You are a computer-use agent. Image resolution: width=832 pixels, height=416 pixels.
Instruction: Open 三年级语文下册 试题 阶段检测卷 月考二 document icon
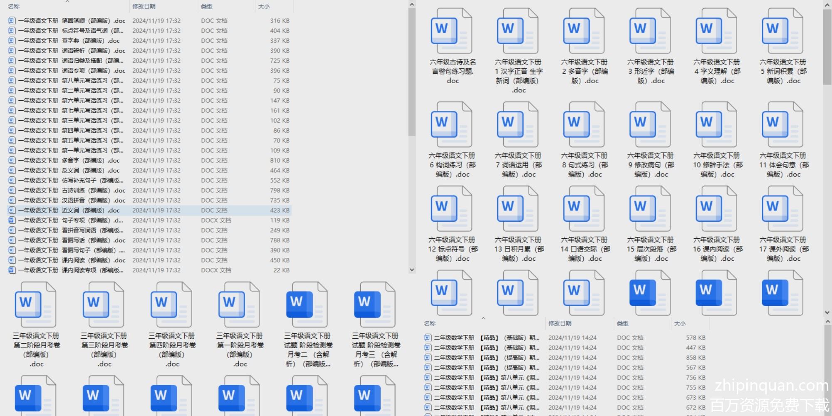307,305
